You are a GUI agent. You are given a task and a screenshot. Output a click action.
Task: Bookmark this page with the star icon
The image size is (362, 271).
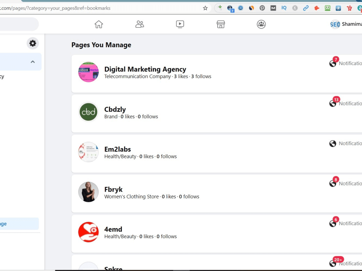205,8
